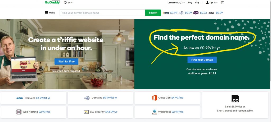The image size is (271, 122).
Task: Open the shopping cart icon
Action: click(x=222, y=2)
